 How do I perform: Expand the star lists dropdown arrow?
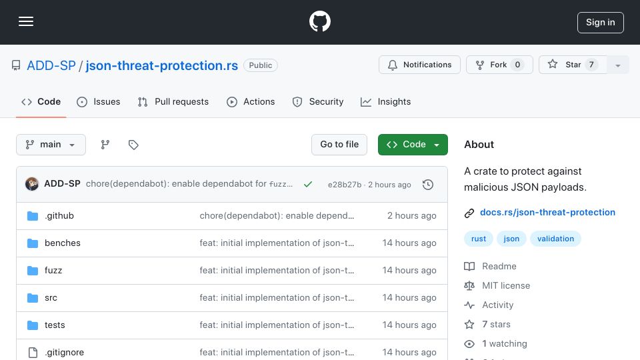(618, 65)
